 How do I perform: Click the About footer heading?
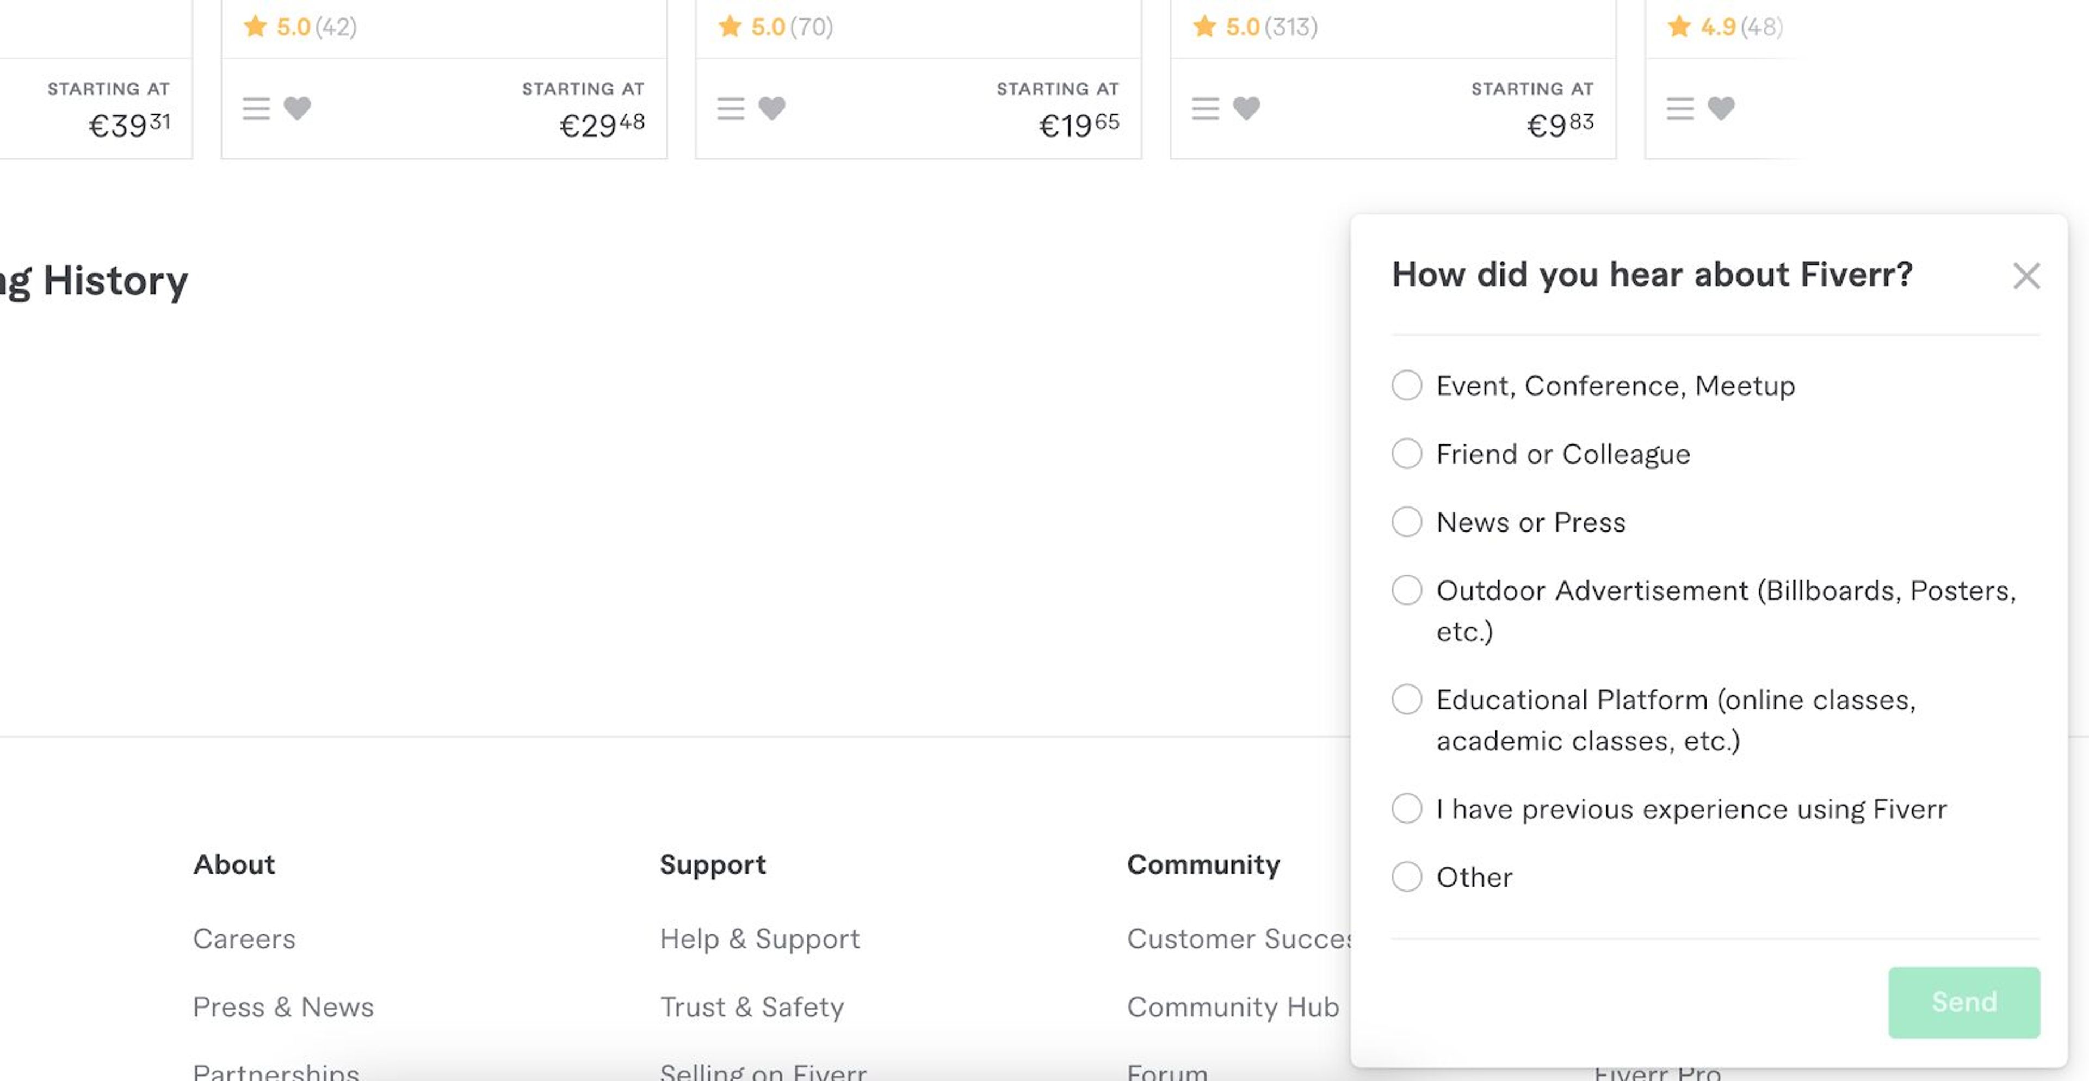tap(233, 864)
